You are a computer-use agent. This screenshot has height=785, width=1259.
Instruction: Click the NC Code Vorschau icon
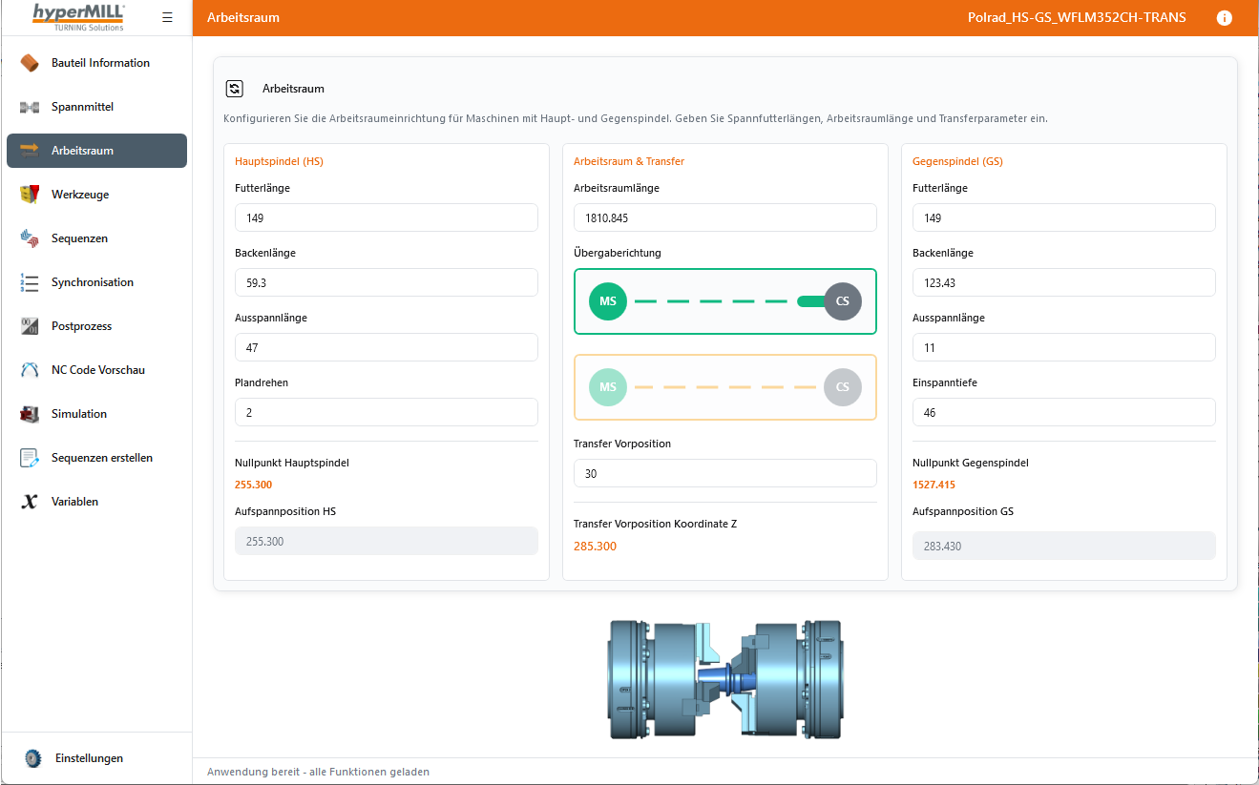point(30,370)
